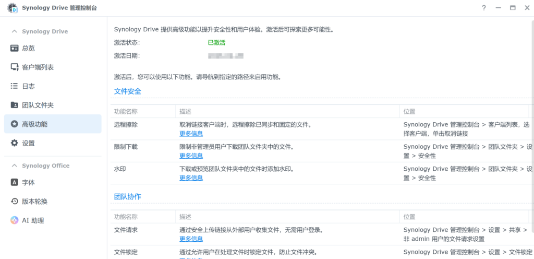This screenshot has height=259, width=534.
Task: Collapse the Synology Office sidebar section
Action: tap(15, 166)
